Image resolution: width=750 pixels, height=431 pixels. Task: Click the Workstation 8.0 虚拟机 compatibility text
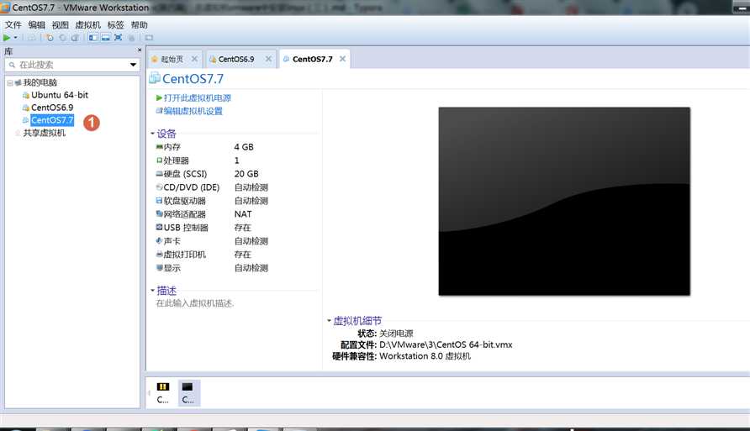click(x=425, y=356)
